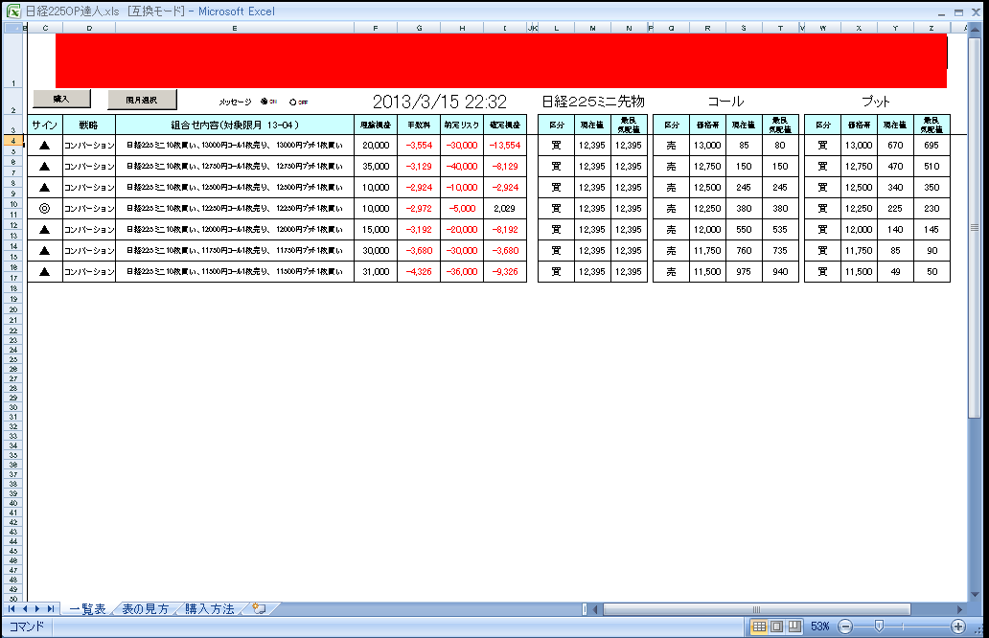Click the zoom out minus button

846,626
